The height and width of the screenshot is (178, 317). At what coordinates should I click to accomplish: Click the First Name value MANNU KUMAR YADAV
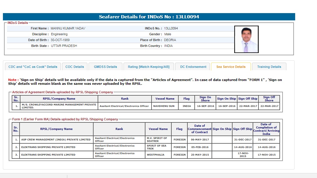coord(68,28)
